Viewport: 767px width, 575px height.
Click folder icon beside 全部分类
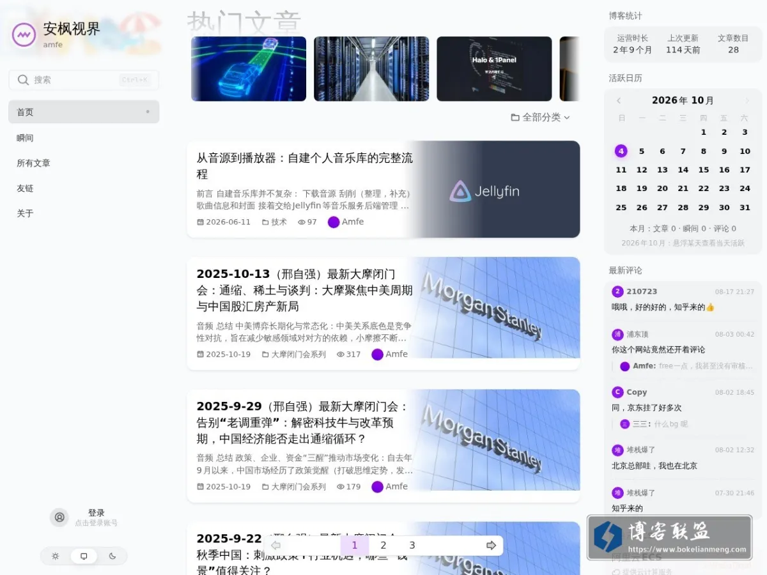pyautogui.click(x=515, y=118)
